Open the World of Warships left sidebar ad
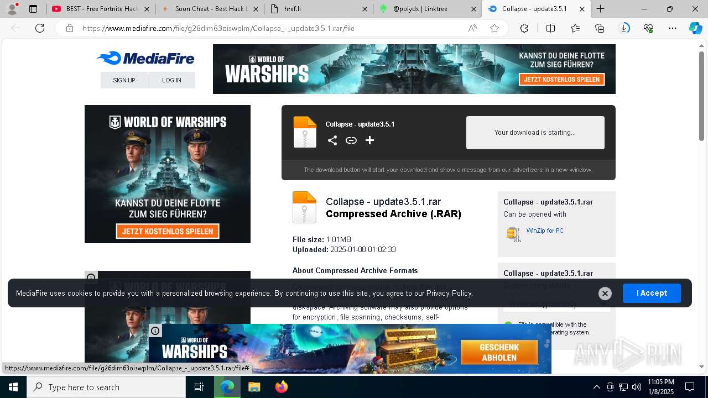Viewport: 708px width, 398px height. [168, 174]
